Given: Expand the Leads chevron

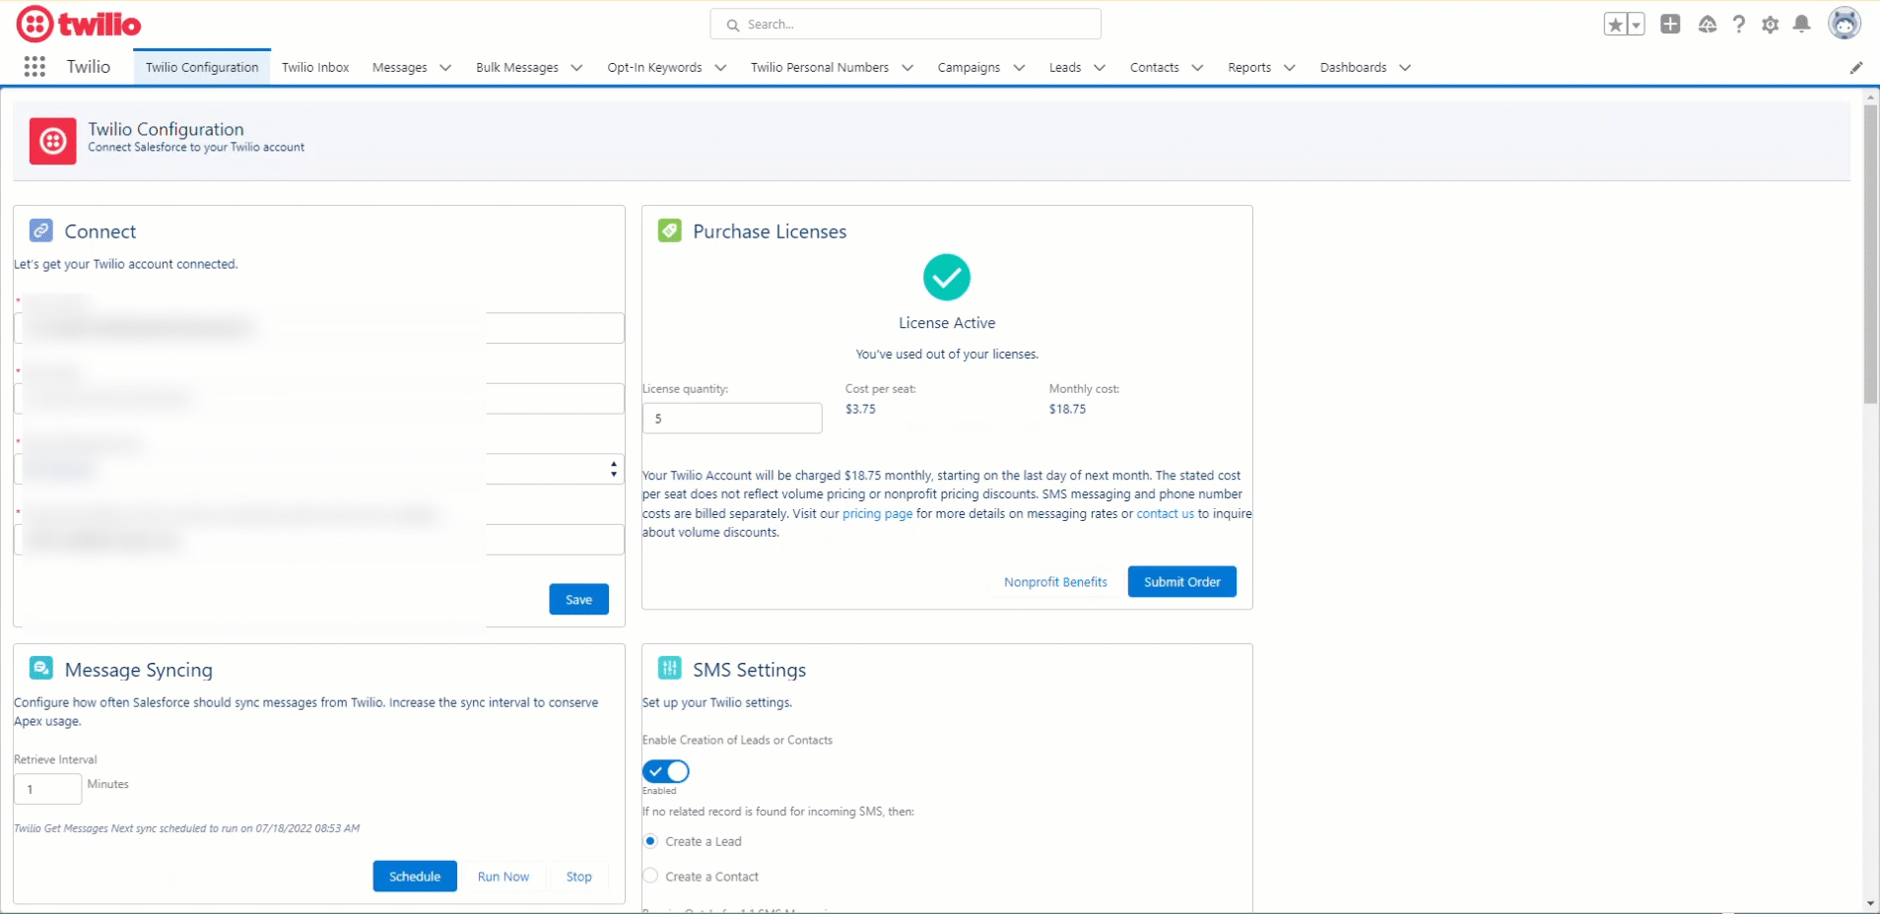Looking at the screenshot, I should pos(1100,67).
